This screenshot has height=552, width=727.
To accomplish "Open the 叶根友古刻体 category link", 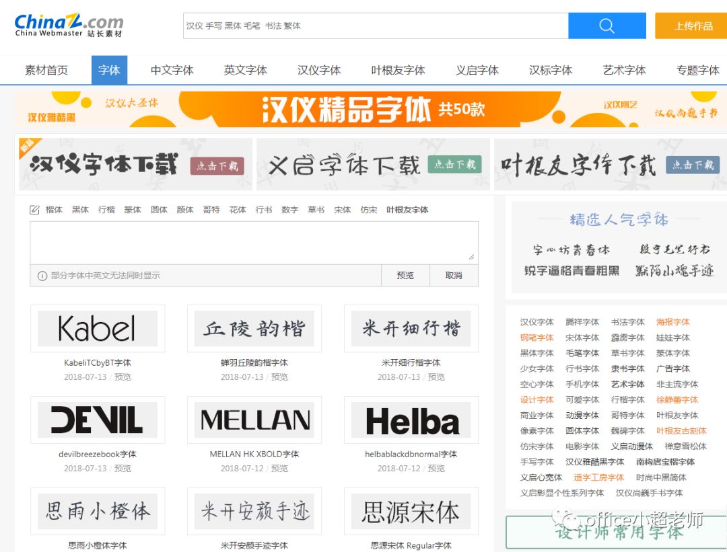I will pos(681,431).
